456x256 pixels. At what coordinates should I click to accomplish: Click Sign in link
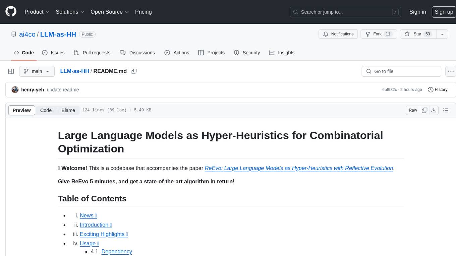[417, 12]
